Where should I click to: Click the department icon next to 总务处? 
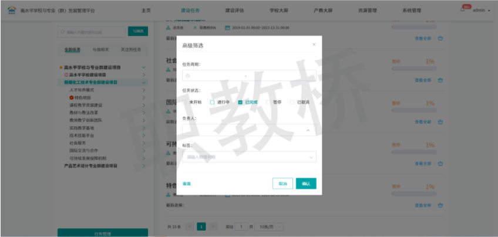[169, 28]
